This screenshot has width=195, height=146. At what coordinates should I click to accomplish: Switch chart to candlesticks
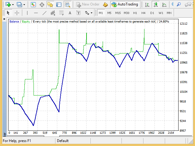pyautogui.click(x=156, y=5)
